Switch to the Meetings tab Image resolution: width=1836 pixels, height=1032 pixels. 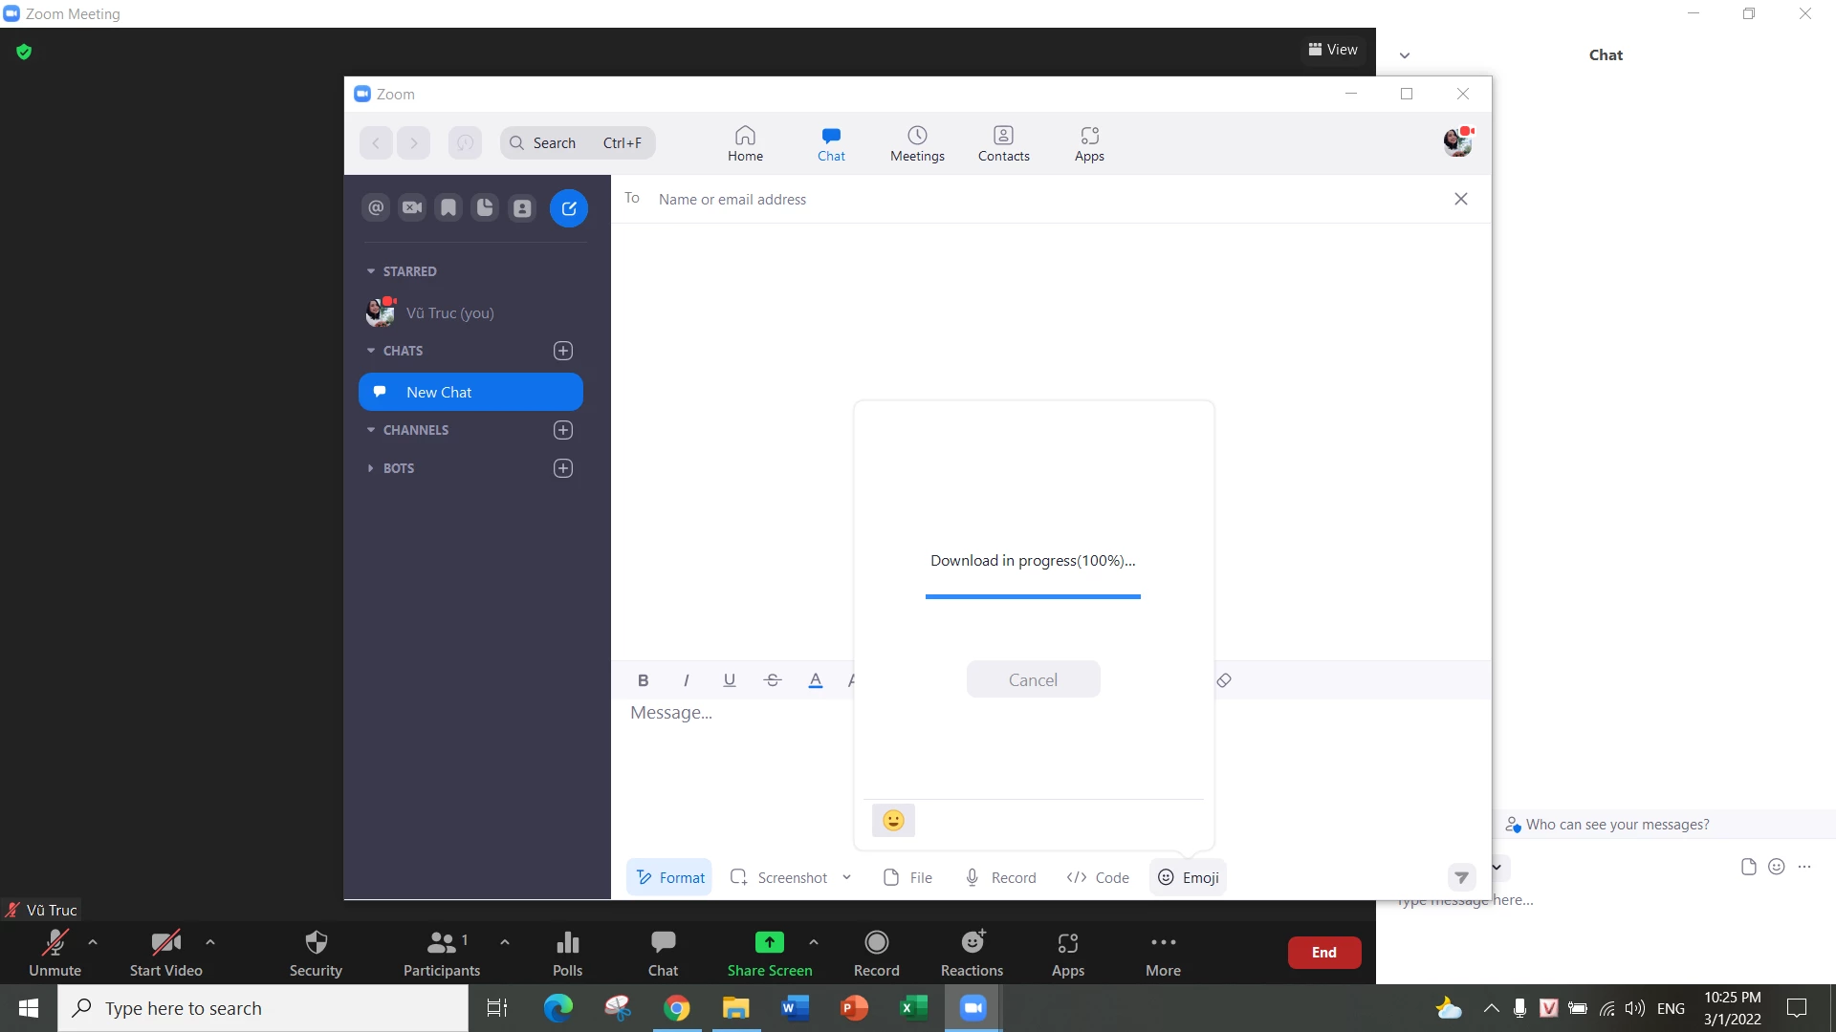tap(917, 143)
